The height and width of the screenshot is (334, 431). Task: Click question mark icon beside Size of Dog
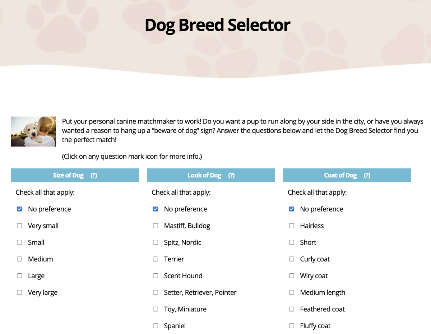click(x=94, y=175)
